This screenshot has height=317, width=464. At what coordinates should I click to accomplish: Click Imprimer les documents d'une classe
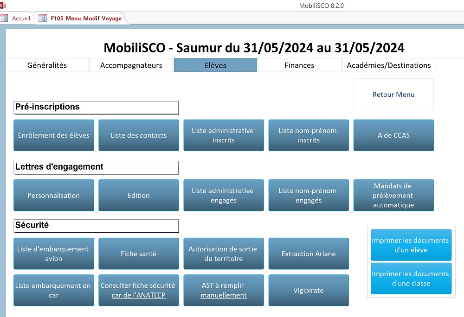pyautogui.click(x=411, y=279)
